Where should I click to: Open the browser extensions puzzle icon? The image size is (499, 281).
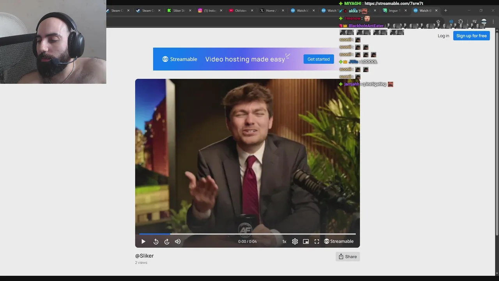(x=460, y=22)
